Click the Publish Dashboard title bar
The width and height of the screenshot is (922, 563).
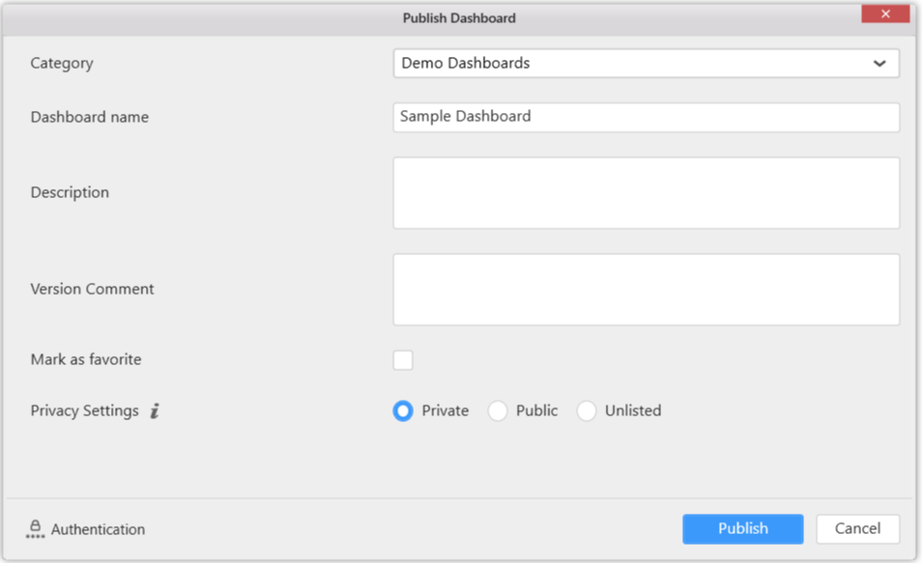point(459,17)
